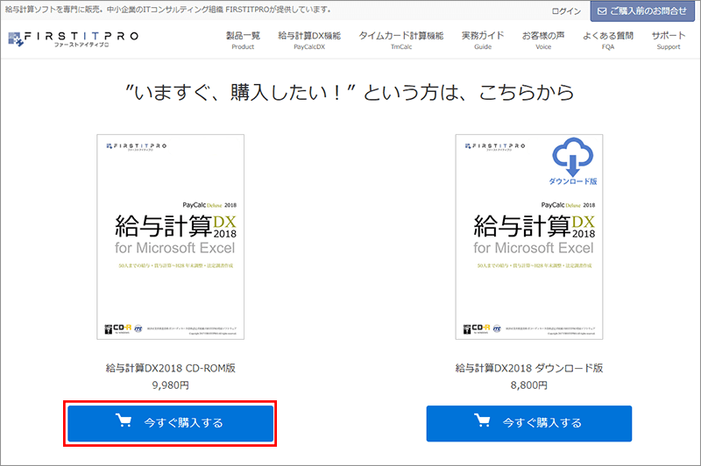Click the ダウンロード版 product package image
701x466 pixels.
click(x=529, y=237)
